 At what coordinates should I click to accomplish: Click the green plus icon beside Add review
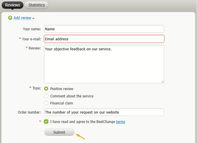[10, 18]
